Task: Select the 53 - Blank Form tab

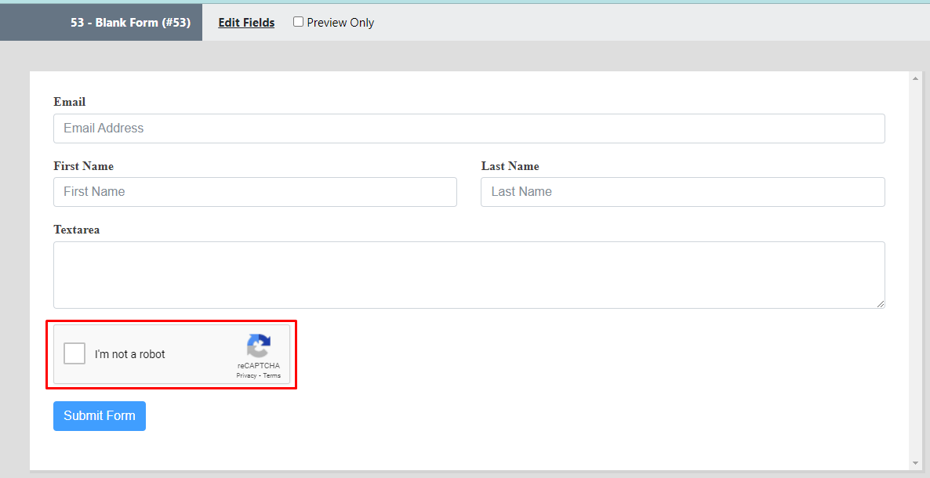Action: point(129,23)
